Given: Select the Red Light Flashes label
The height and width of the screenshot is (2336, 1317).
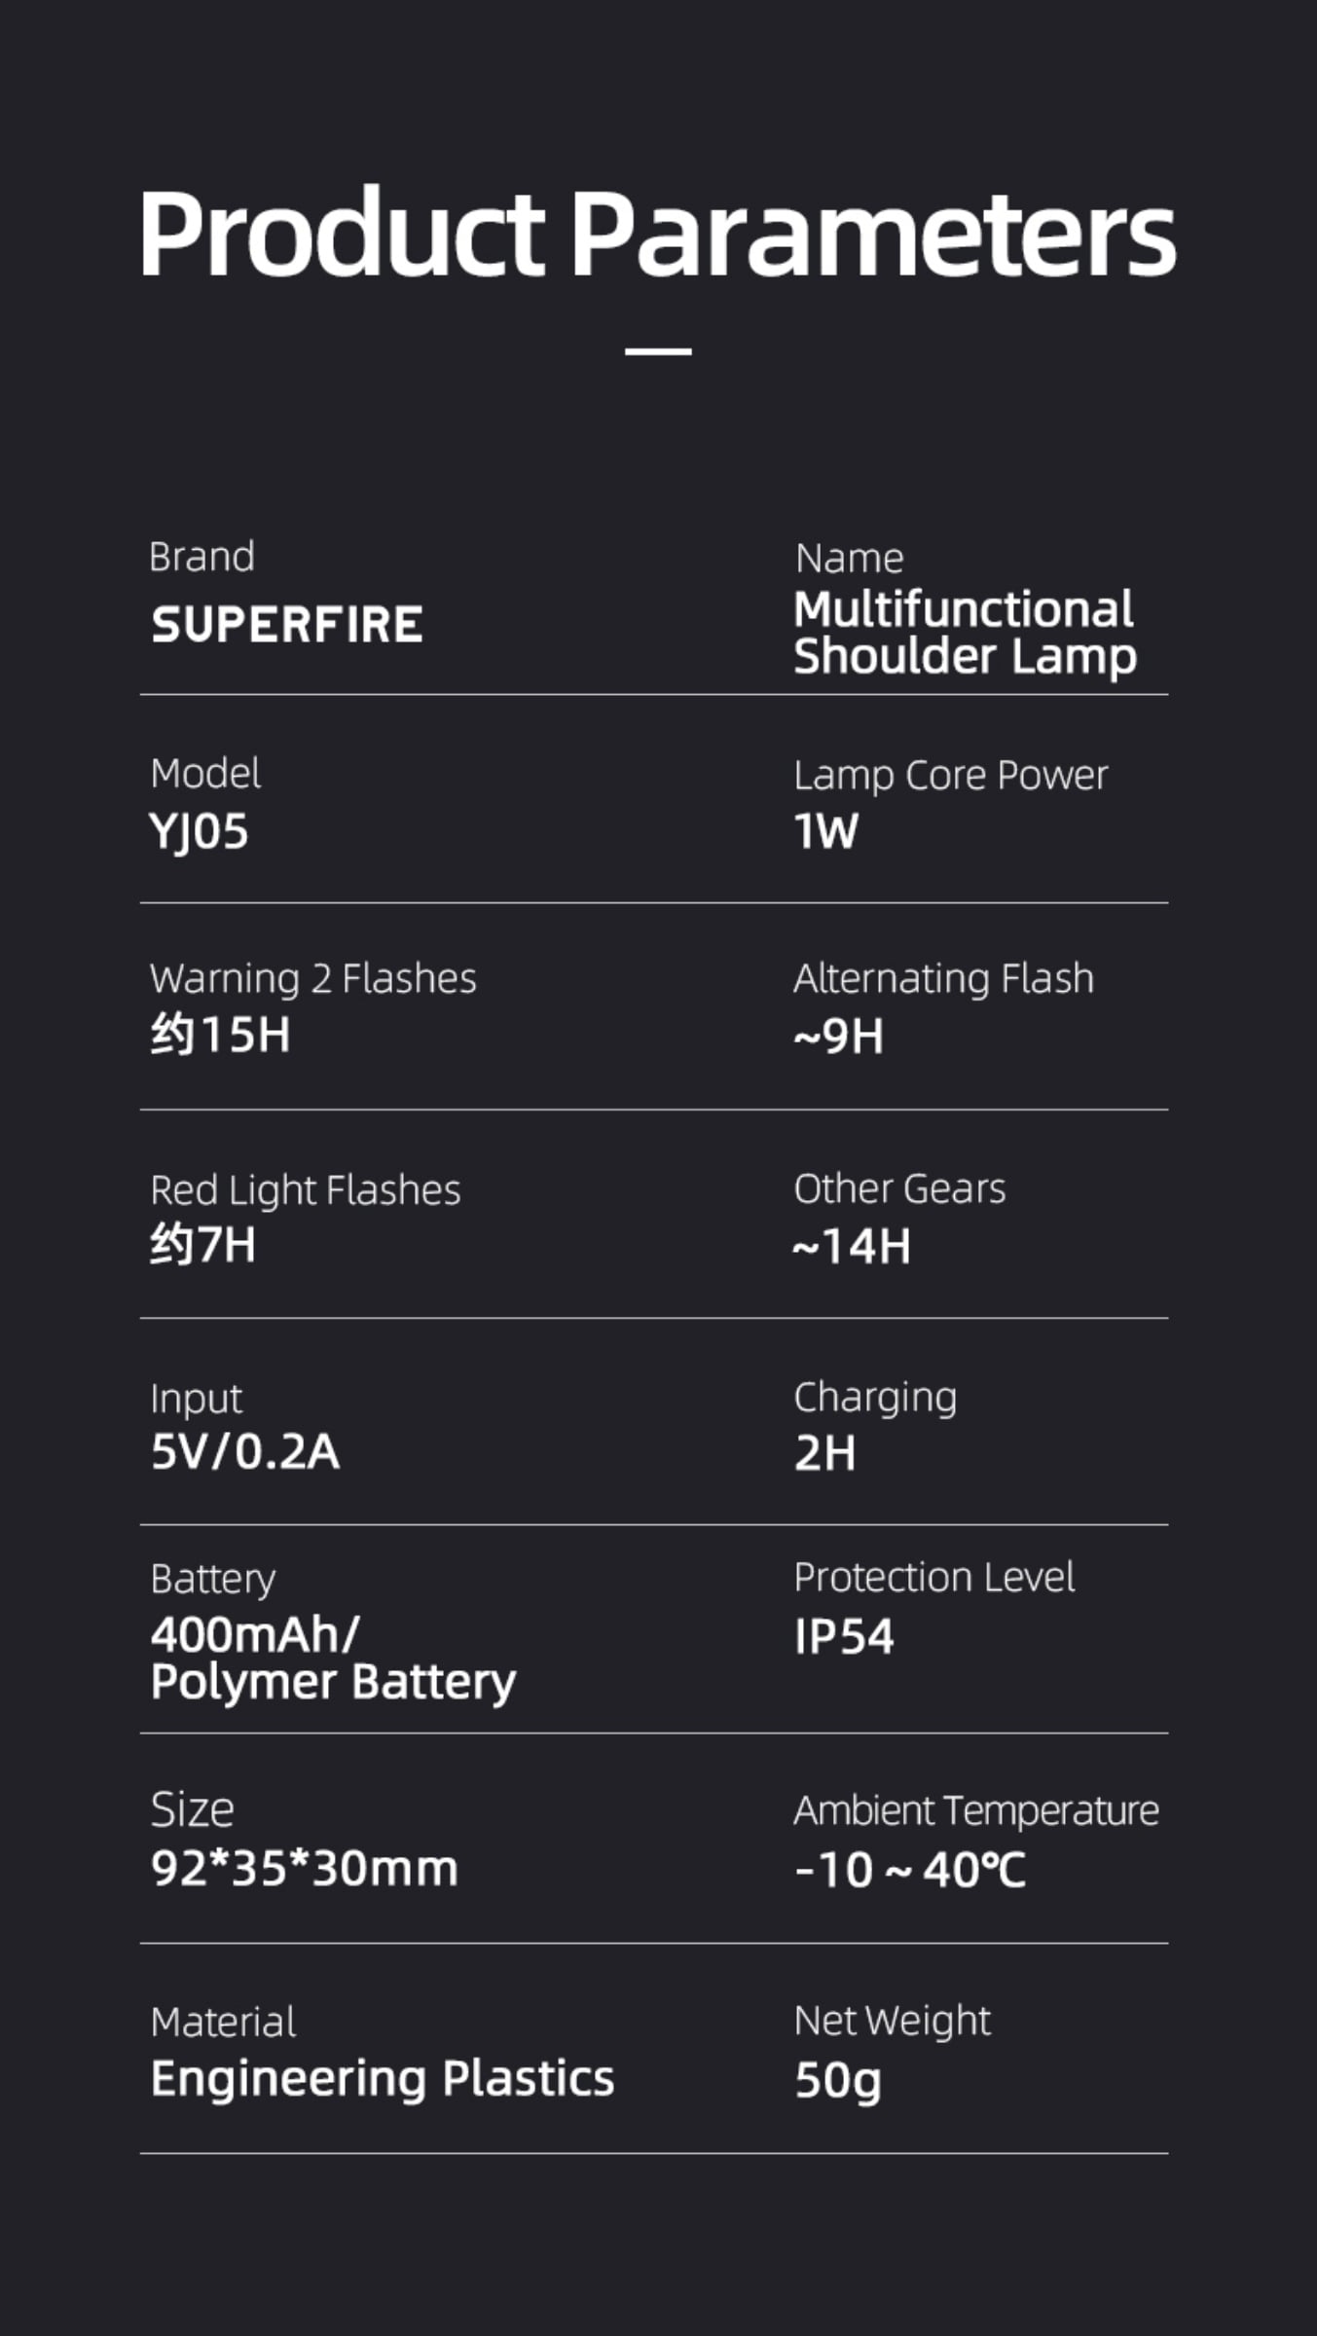Looking at the screenshot, I should pyautogui.click(x=305, y=1190).
